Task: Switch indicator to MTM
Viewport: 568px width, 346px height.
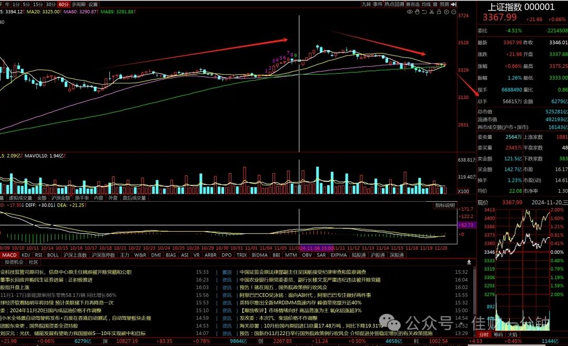Action: pyautogui.click(x=290, y=255)
